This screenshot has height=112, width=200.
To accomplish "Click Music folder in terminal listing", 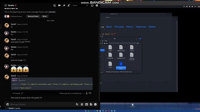I will [x=109, y=27].
